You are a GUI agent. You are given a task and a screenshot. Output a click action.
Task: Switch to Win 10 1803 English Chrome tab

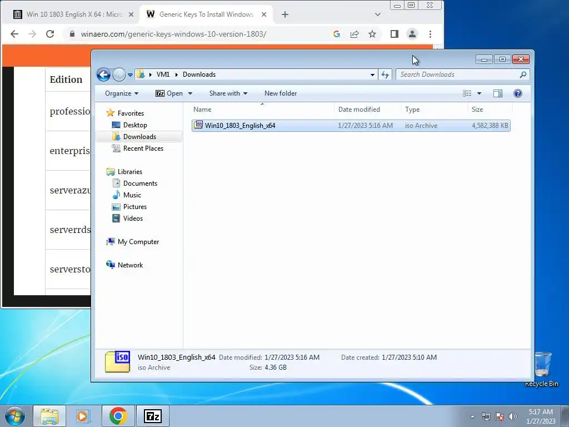click(x=74, y=14)
